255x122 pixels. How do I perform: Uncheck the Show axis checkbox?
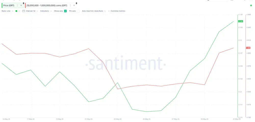65,11
